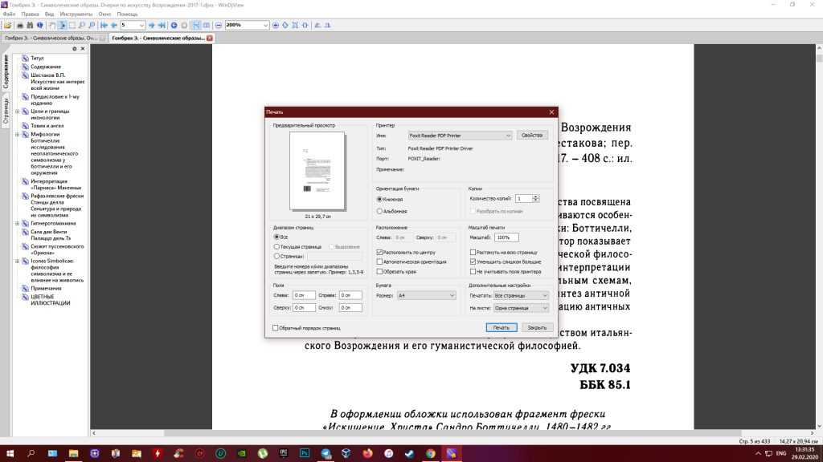Go to the first page using toolbar arrow
The height and width of the screenshot is (462, 823).
pyautogui.click(x=104, y=25)
